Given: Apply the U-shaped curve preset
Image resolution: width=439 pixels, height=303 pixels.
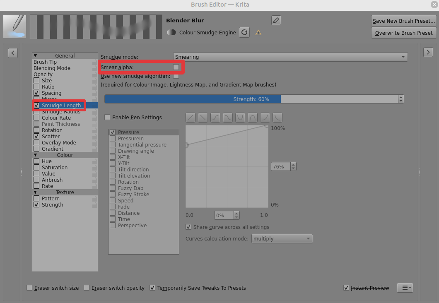Looking at the screenshot, I should point(240,118).
